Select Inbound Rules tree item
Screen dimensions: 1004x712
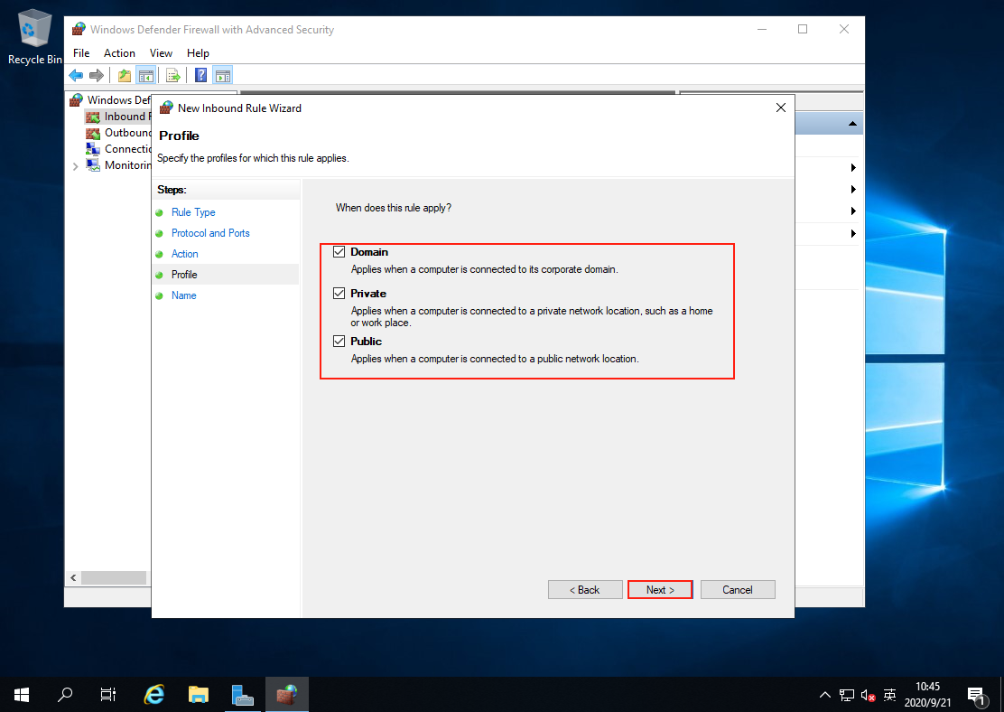coord(117,117)
